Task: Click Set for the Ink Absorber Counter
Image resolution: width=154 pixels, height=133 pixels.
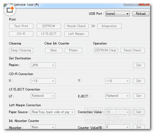Action: (x=139, y=127)
